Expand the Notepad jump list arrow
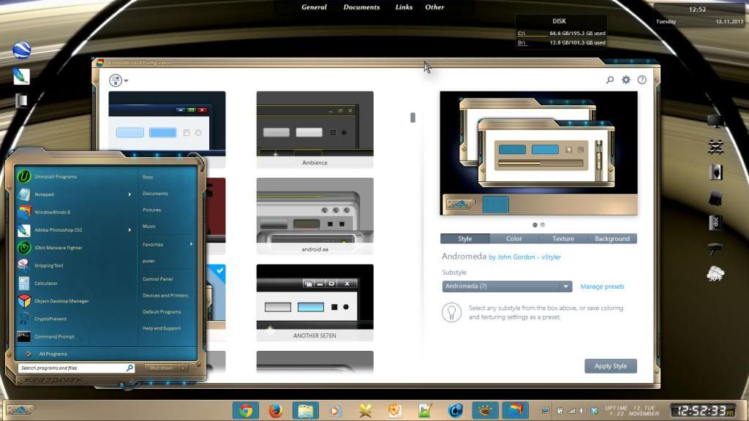Screen dimensions: 749x421 tap(129, 194)
